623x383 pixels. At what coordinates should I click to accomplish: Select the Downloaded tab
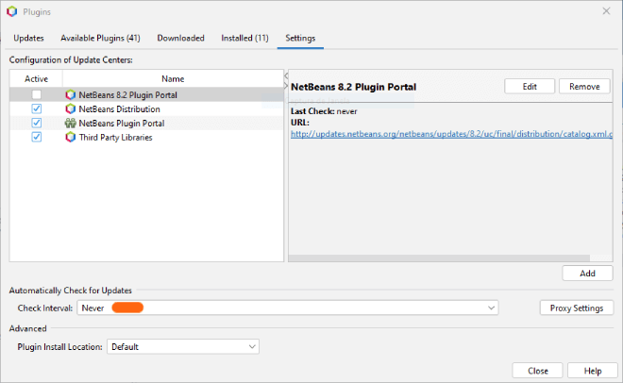pyautogui.click(x=180, y=38)
